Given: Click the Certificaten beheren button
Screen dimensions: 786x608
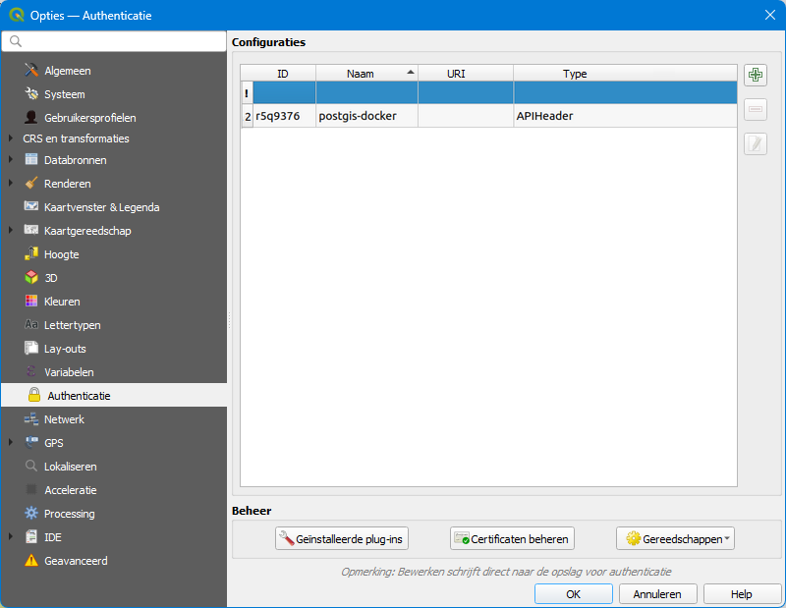Looking at the screenshot, I should click(512, 538).
